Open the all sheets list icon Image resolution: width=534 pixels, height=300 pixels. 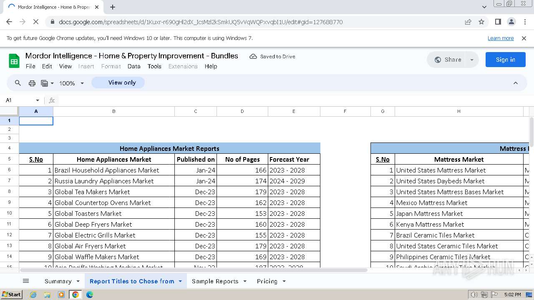click(x=26, y=281)
